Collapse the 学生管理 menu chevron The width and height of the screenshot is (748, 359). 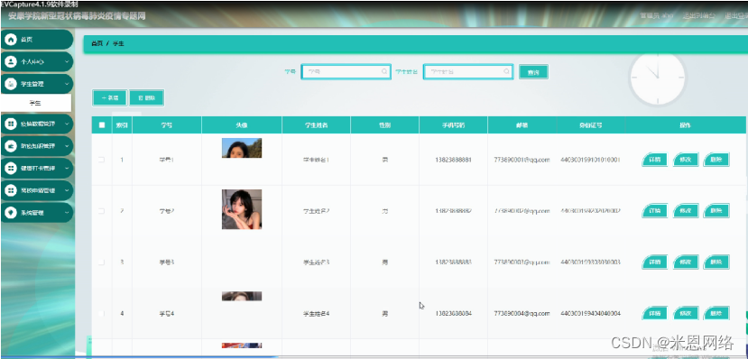tap(66, 84)
